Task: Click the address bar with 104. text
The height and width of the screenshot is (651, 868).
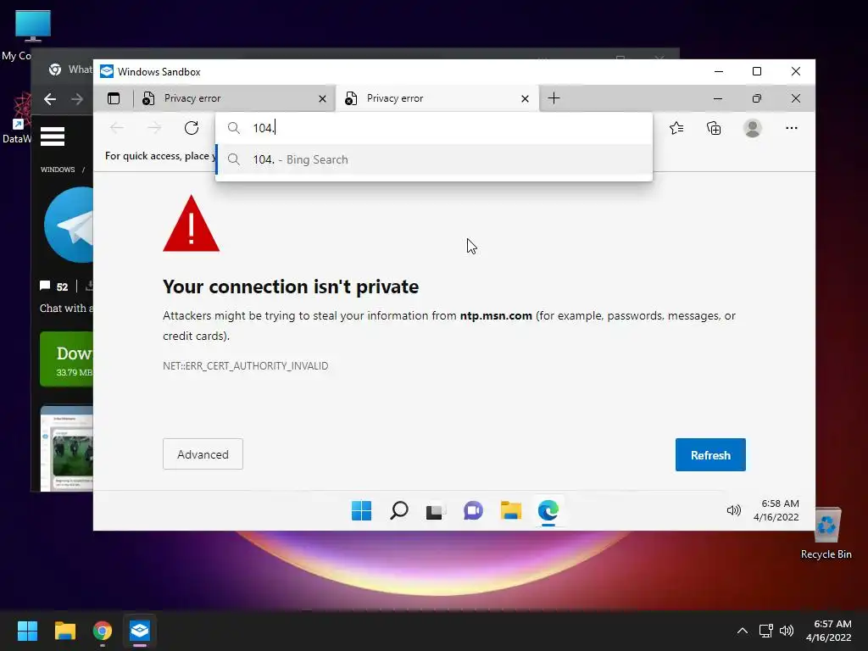Action: [434, 129]
